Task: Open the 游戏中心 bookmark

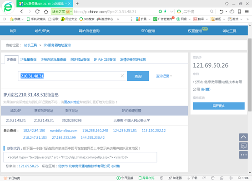Action: click(x=105, y=19)
